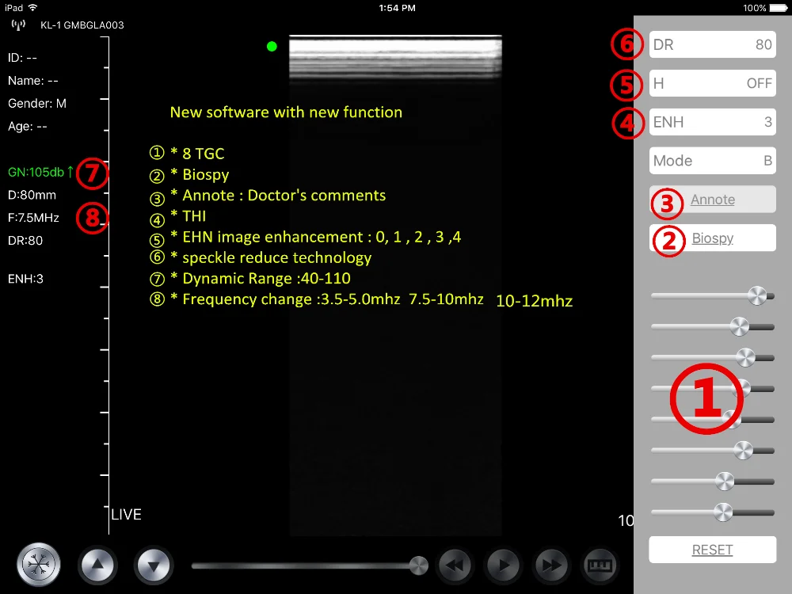Click the bottom TGC slider knob

(722, 512)
